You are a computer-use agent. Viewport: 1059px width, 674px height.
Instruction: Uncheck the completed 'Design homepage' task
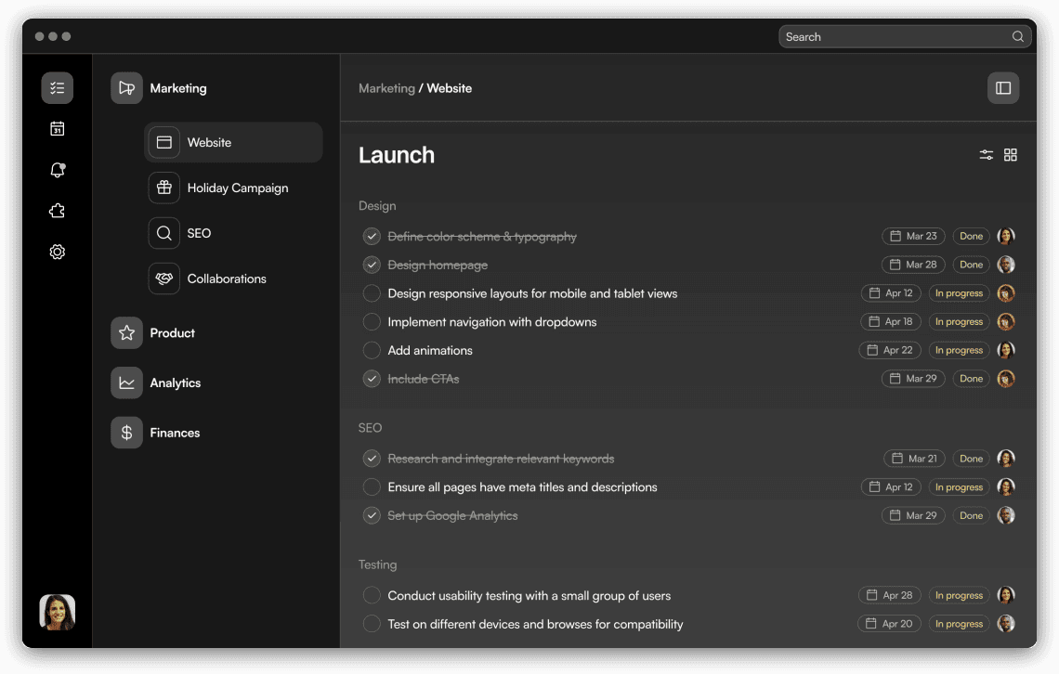(x=372, y=265)
